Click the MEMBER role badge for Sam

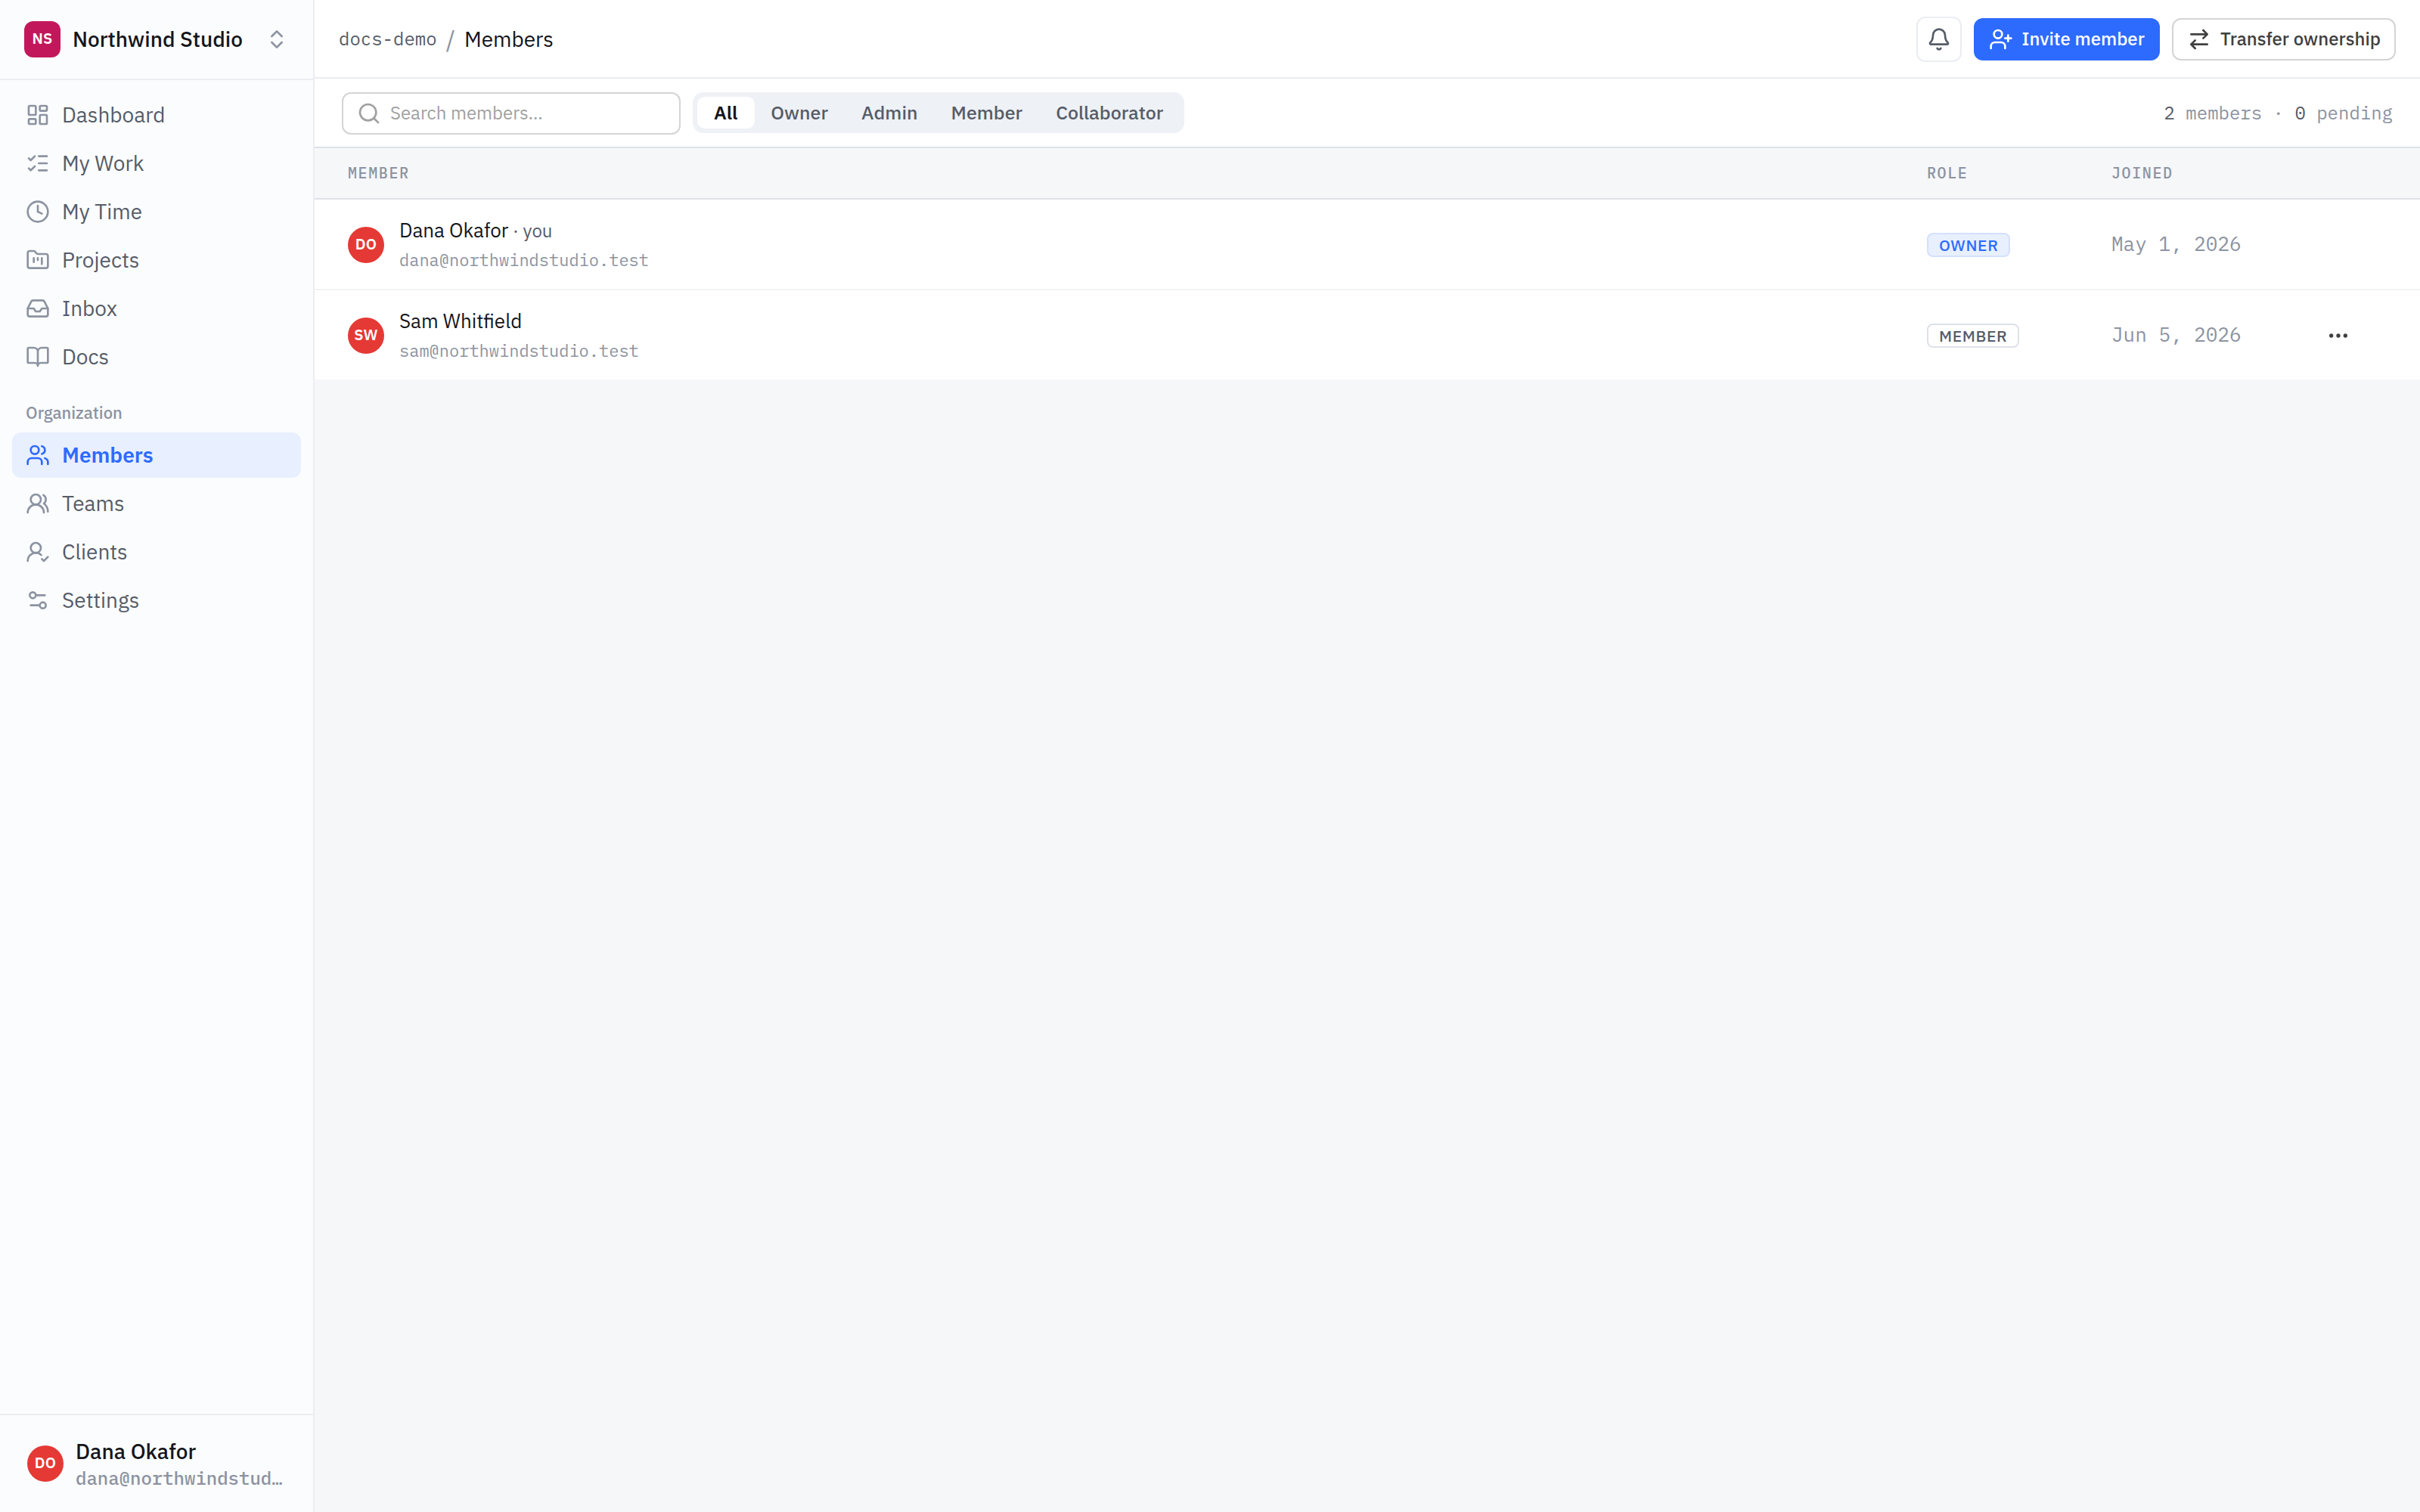pyautogui.click(x=1972, y=336)
